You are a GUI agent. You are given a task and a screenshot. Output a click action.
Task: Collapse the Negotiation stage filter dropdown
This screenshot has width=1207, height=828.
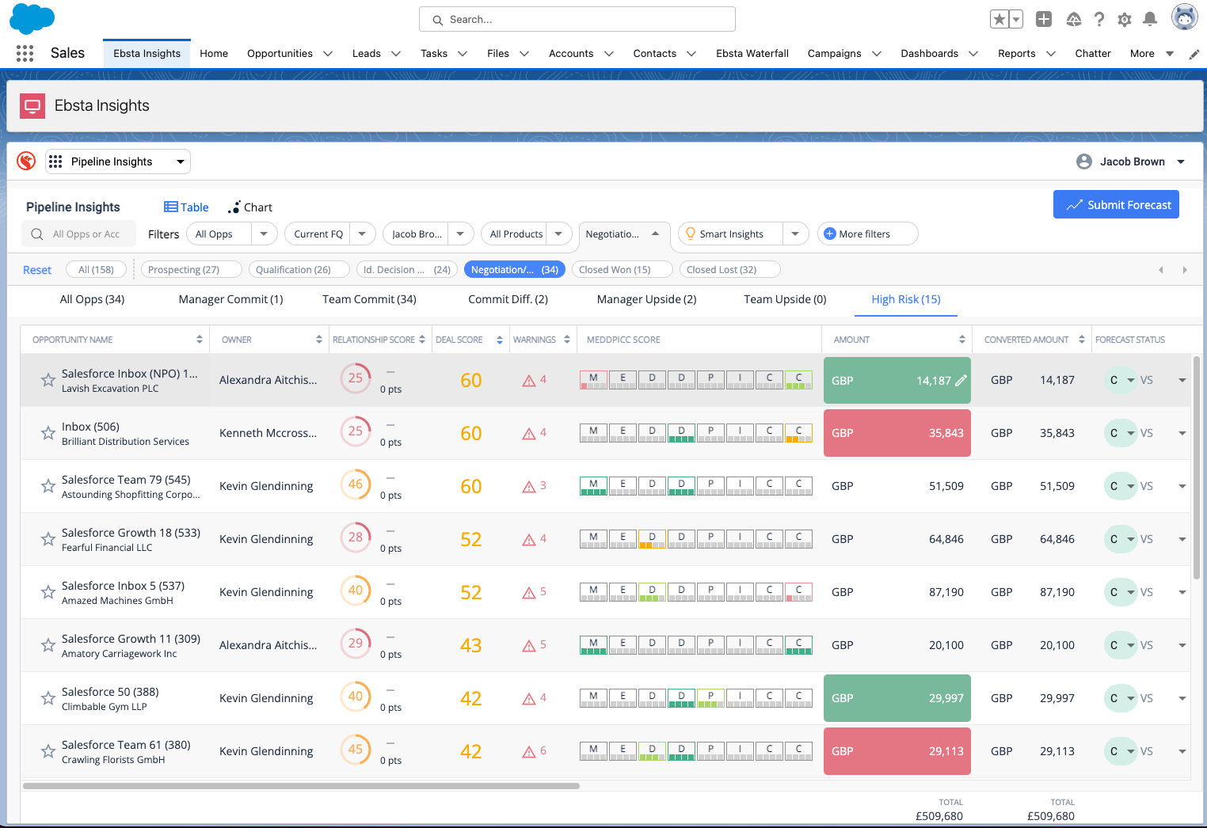pyautogui.click(x=655, y=234)
